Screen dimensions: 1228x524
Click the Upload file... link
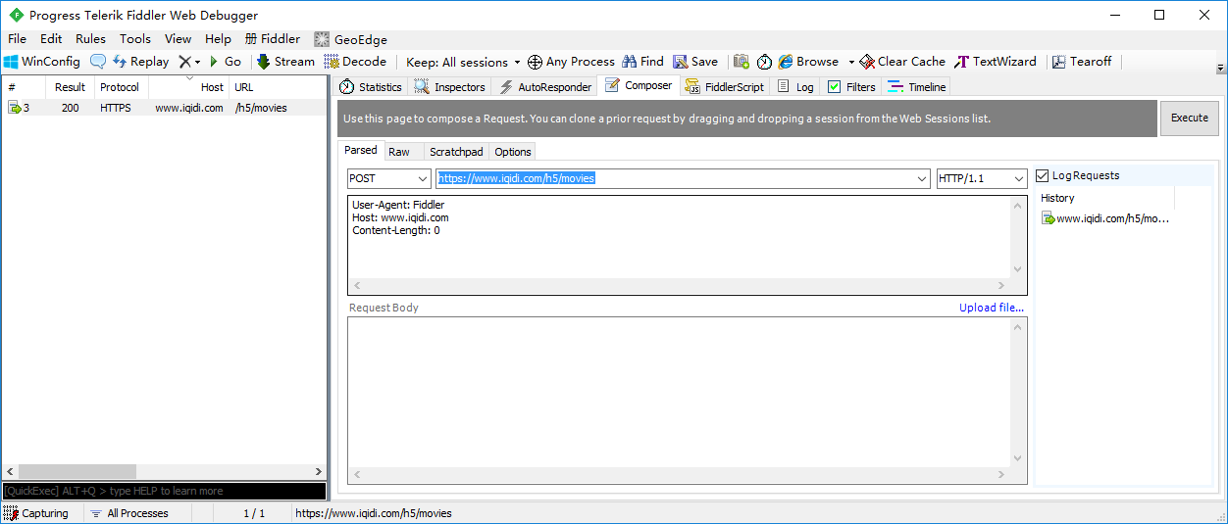[992, 308]
